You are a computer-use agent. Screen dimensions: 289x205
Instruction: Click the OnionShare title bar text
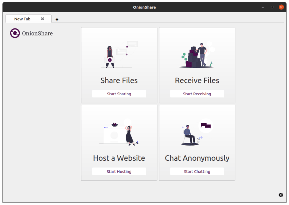click(x=145, y=7)
